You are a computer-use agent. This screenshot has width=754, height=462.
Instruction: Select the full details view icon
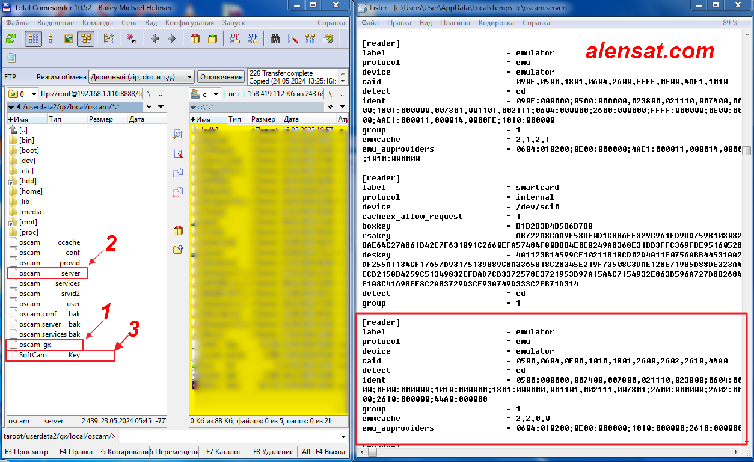(51, 38)
